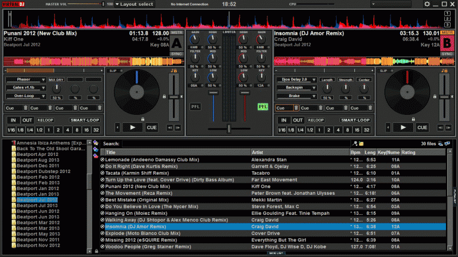Open the settings gear icon
The image size is (458, 257).
[x=427, y=4]
